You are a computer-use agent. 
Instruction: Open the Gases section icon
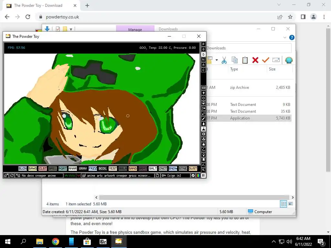[x=204, y=119]
